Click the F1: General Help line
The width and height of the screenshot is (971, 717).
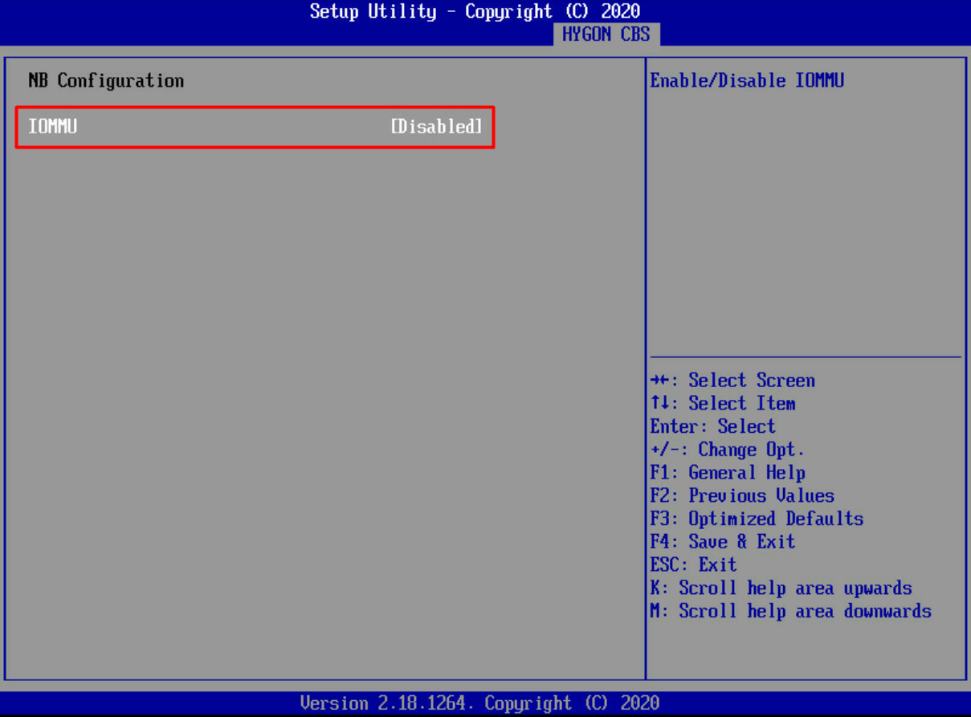point(728,473)
